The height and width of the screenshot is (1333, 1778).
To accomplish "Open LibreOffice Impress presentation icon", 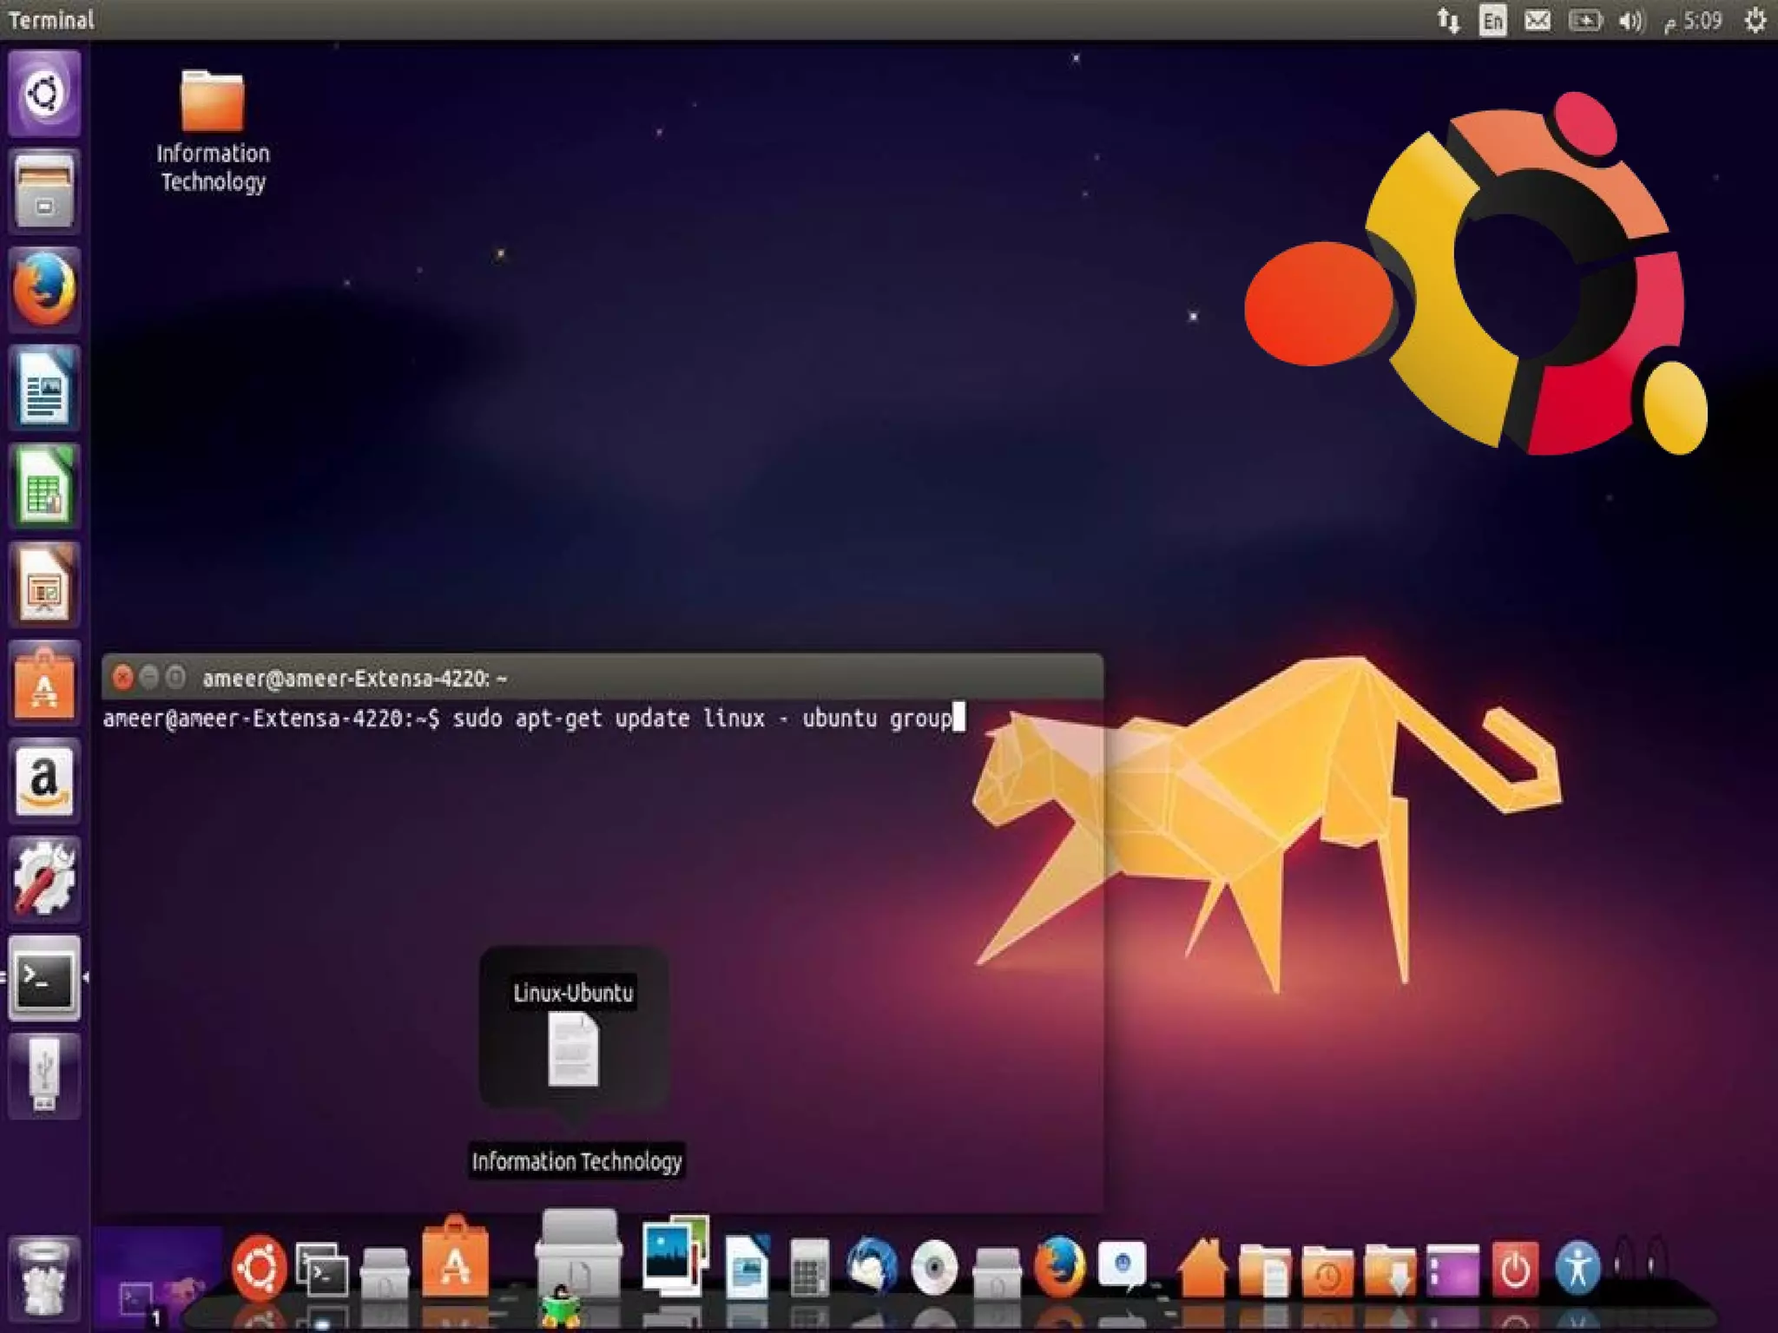I will pos(44,585).
